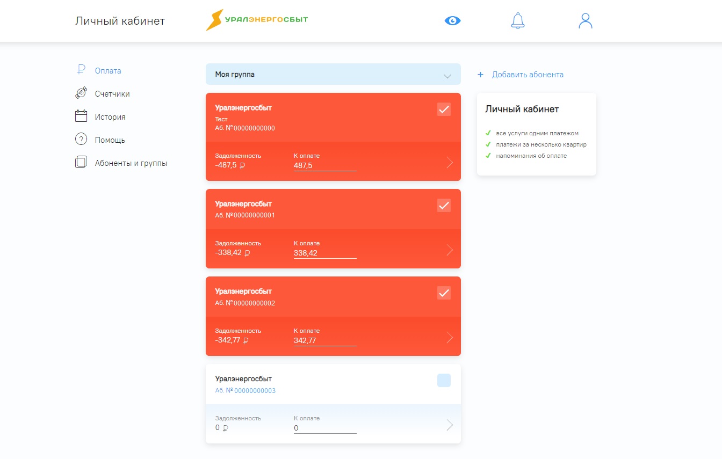Click Добавить абонента link

click(528, 75)
